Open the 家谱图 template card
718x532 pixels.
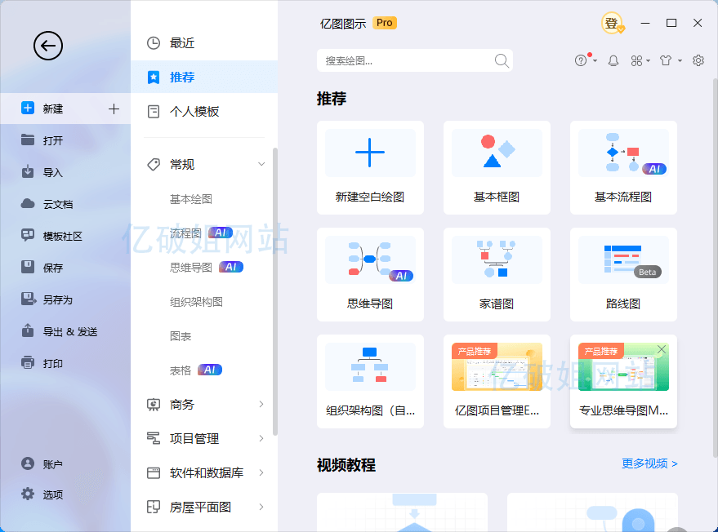click(497, 274)
